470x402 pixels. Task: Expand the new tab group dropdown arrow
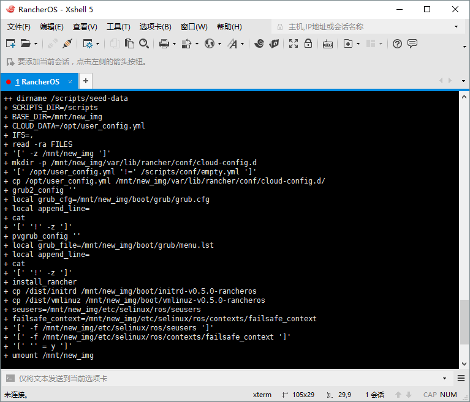(x=358, y=44)
